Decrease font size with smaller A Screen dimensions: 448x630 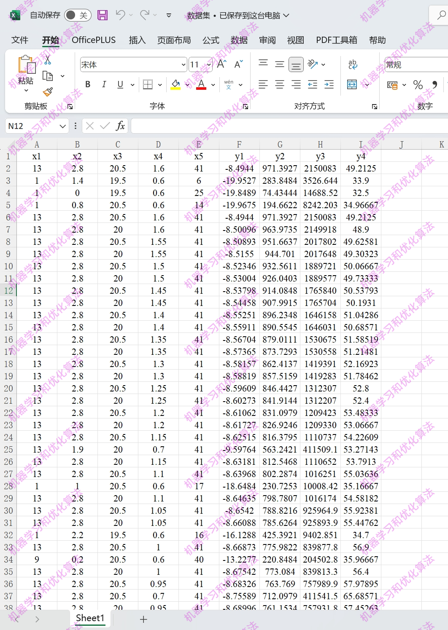pyautogui.click(x=238, y=64)
